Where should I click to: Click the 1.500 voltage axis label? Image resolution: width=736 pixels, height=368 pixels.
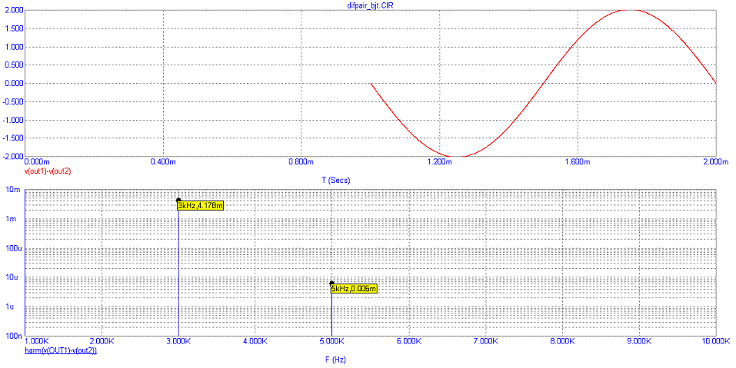tap(14, 28)
